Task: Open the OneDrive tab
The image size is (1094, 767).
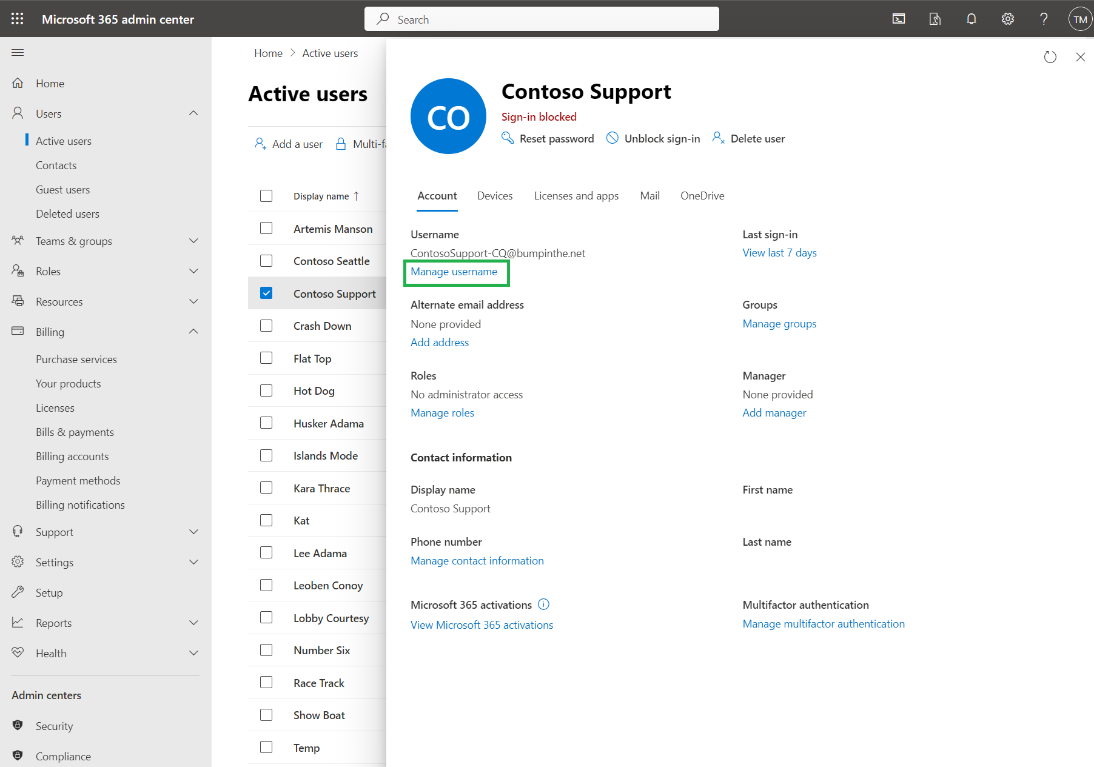Action: pyautogui.click(x=702, y=196)
